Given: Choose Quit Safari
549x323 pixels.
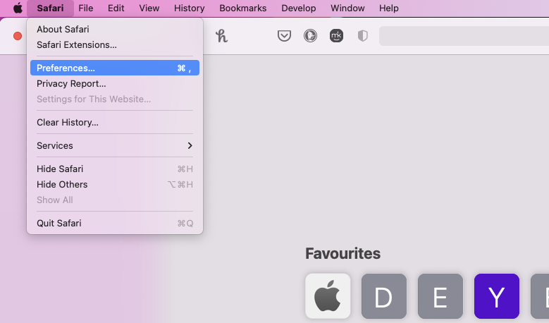Looking at the screenshot, I should (115, 223).
